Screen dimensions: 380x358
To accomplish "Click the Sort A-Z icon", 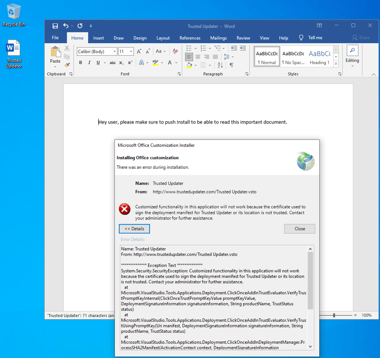I will [220, 65].
